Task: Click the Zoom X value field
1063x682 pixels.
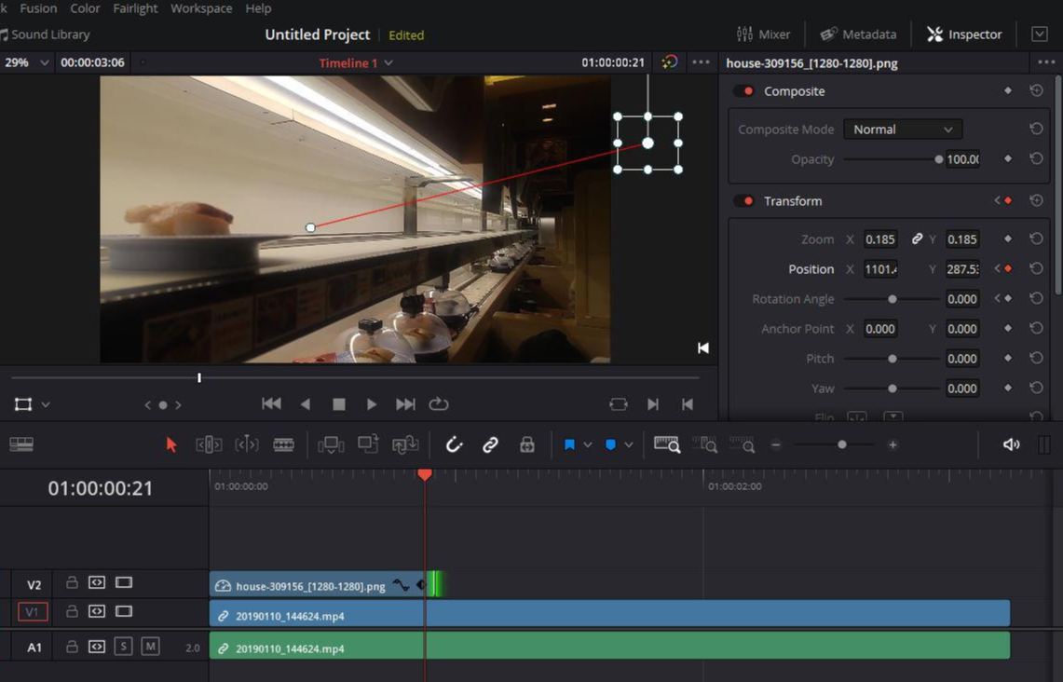Action: [880, 239]
